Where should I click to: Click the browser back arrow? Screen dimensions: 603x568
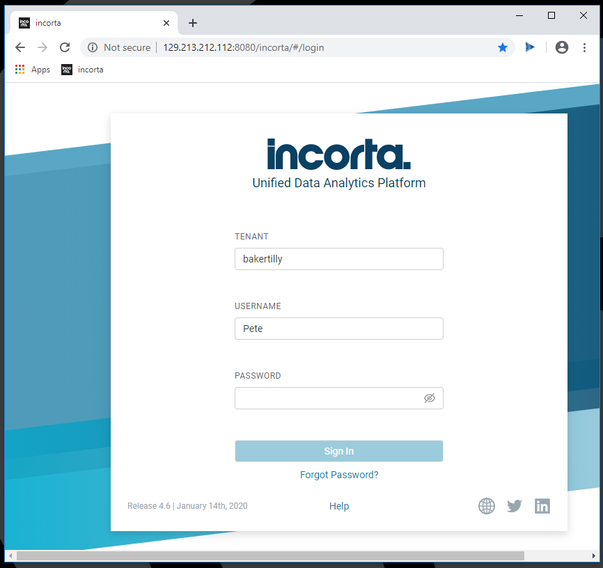tap(20, 47)
